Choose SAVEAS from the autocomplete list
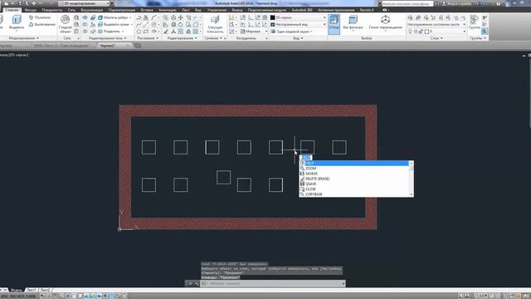Image resolution: width=531 pixels, height=299 pixels. tap(354, 174)
